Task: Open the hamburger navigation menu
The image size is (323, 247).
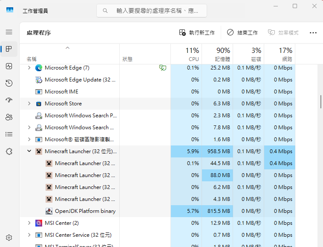Action: tap(9, 32)
